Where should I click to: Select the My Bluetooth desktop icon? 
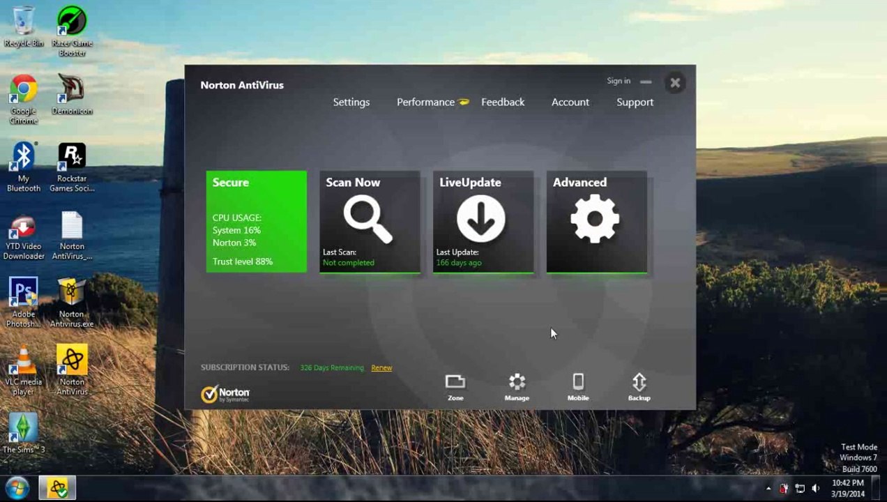point(23,167)
